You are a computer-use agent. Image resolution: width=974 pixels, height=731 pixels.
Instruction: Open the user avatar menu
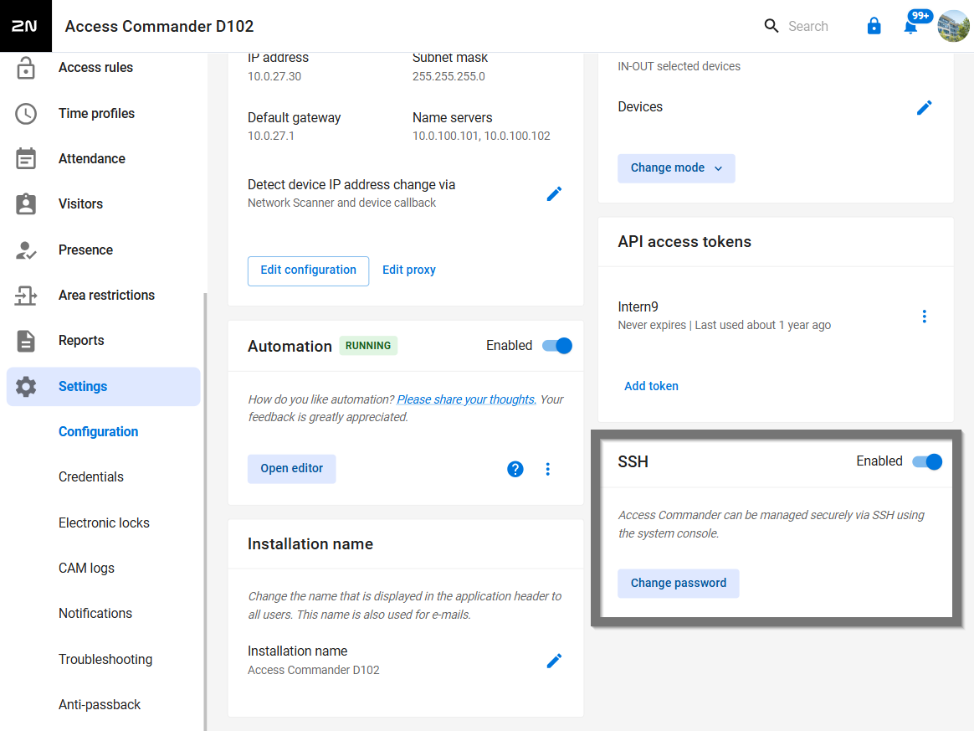tap(954, 26)
